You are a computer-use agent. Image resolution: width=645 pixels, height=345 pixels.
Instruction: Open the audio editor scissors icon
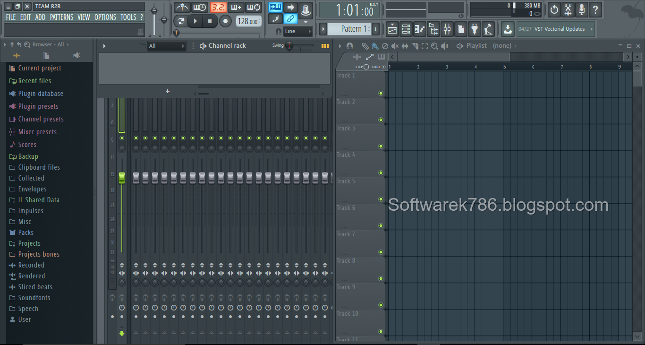point(568,9)
